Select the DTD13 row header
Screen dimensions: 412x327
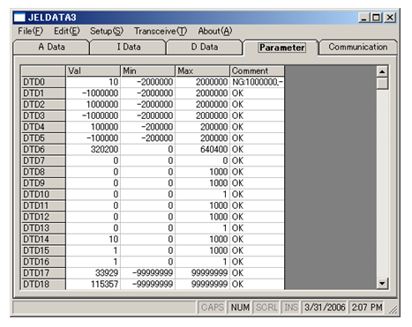pos(43,228)
